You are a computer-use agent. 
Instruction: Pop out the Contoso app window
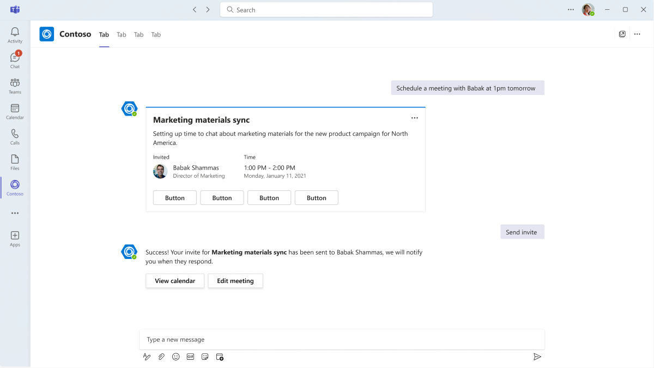[x=622, y=34]
